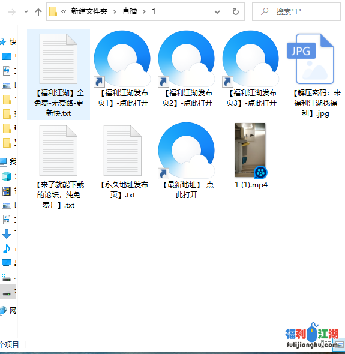This screenshot has width=345, height=354.
Task: Click breadcrumb segment 1 in address bar
Action: (154, 11)
